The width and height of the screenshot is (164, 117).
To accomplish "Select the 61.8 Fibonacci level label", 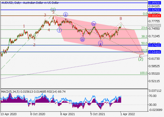I will [x=144, y=50].
